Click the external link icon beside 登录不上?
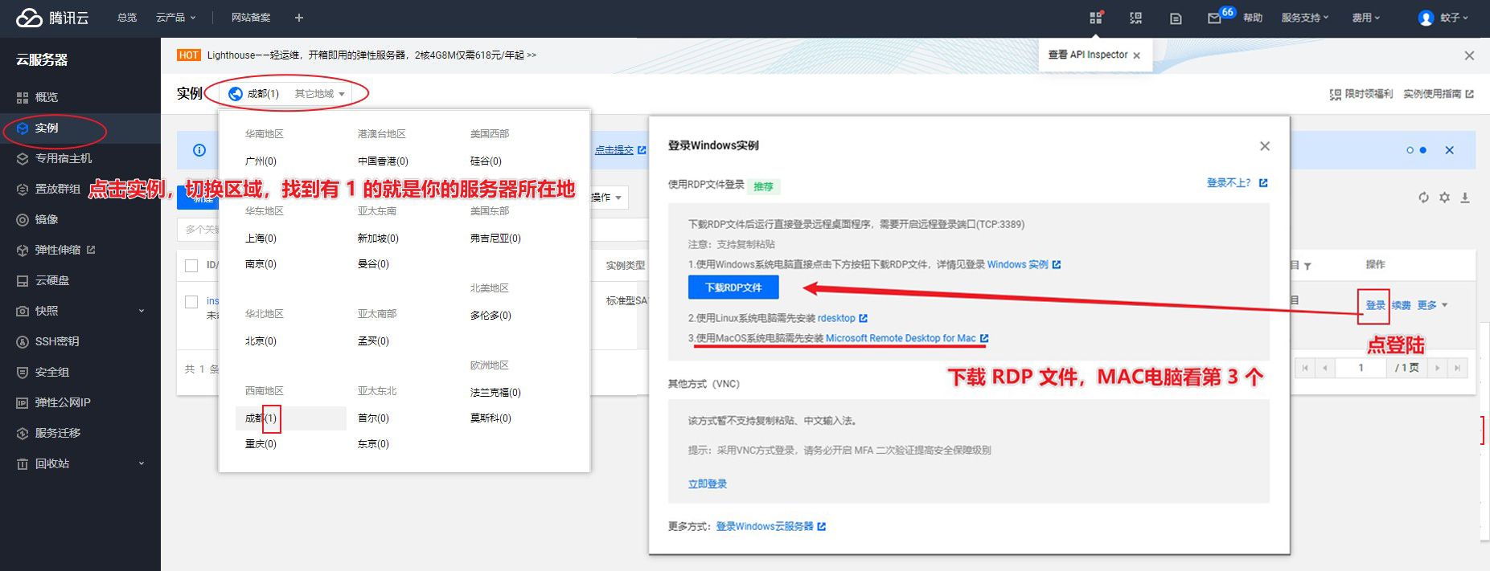 click(x=1263, y=183)
